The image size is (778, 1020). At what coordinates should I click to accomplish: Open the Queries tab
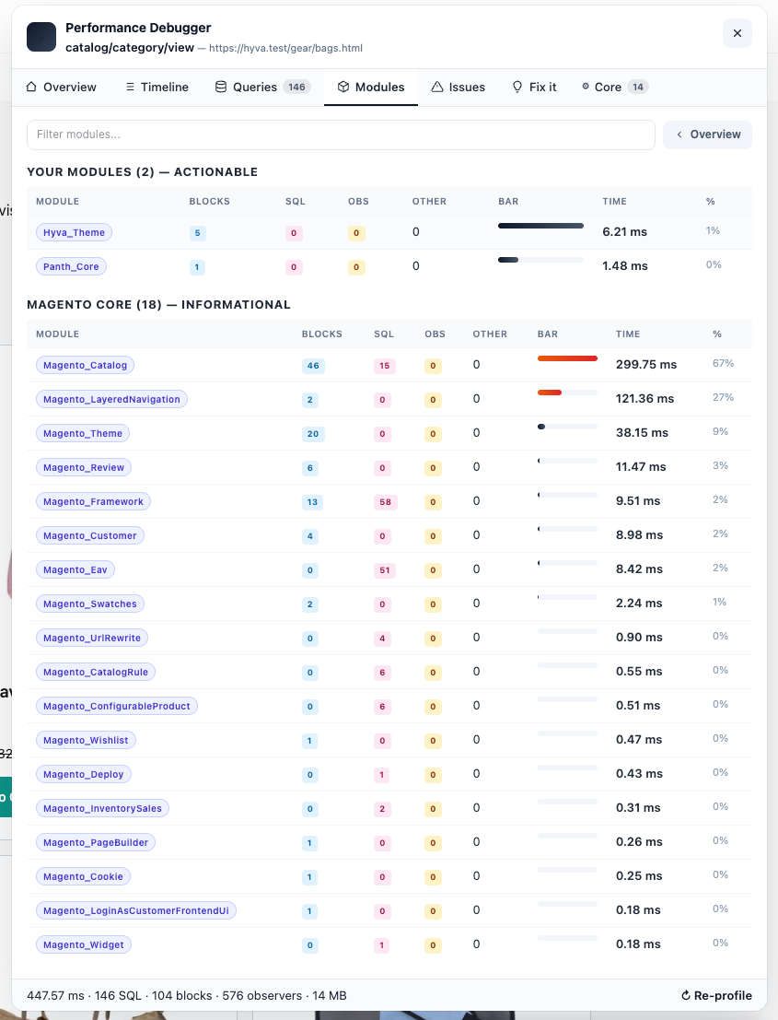click(262, 88)
